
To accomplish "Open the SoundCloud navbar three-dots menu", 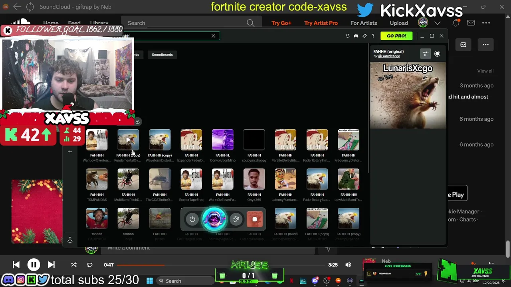I will (486, 23).
